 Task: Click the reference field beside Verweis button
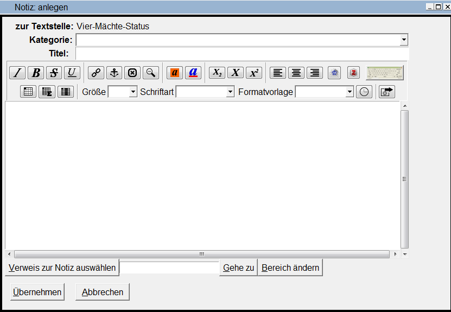coord(169,268)
